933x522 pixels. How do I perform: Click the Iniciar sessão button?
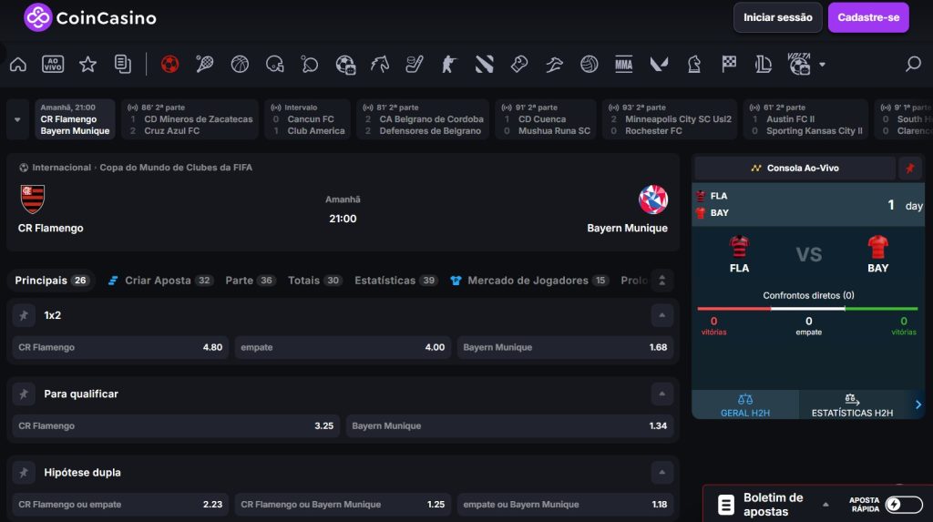click(778, 17)
